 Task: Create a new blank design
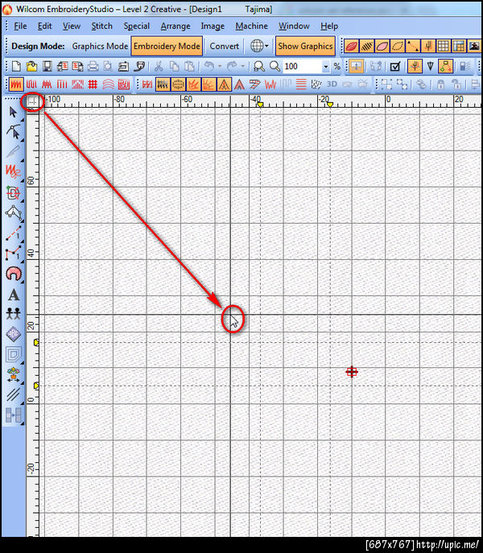point(16,66)
